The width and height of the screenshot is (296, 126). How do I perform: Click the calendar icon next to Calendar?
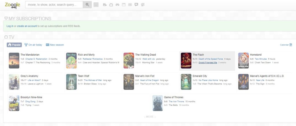click(291, 45)
